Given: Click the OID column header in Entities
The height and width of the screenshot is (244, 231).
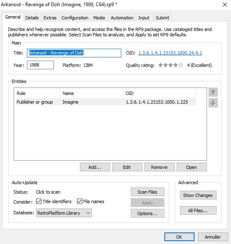Looking at the screenshot, I should [159, 93].
